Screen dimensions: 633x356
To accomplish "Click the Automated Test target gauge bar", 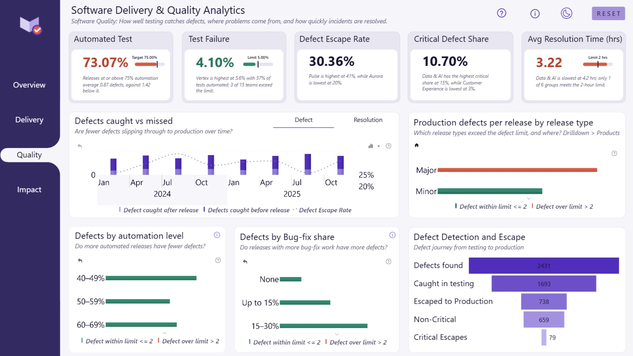I will tap(149, 64).
